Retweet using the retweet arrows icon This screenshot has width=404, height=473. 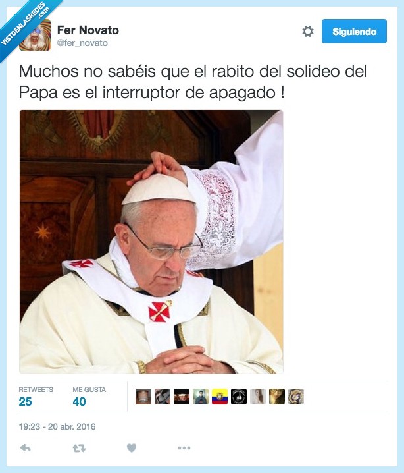pyautogui.click(x=79, y=448)
